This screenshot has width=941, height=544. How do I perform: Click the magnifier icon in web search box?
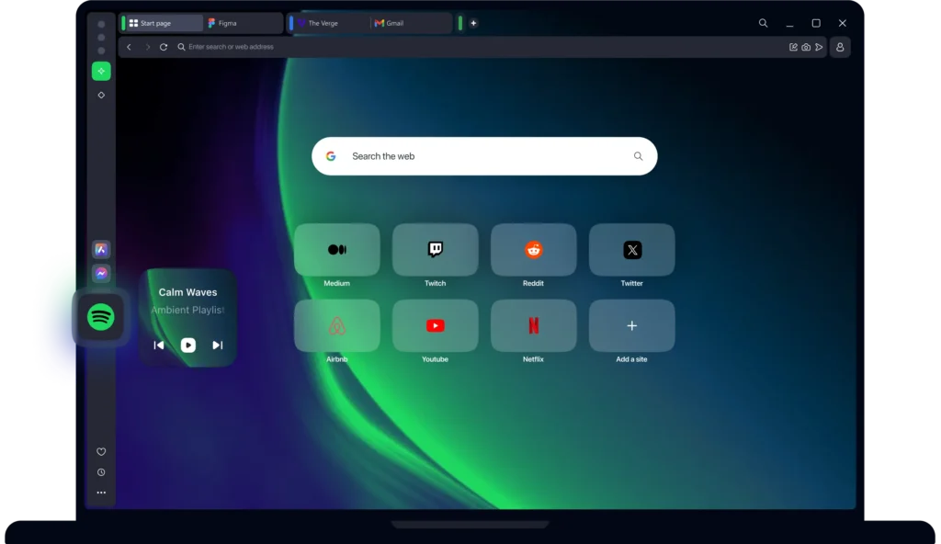pyautogui.click(x=638, y=156)
